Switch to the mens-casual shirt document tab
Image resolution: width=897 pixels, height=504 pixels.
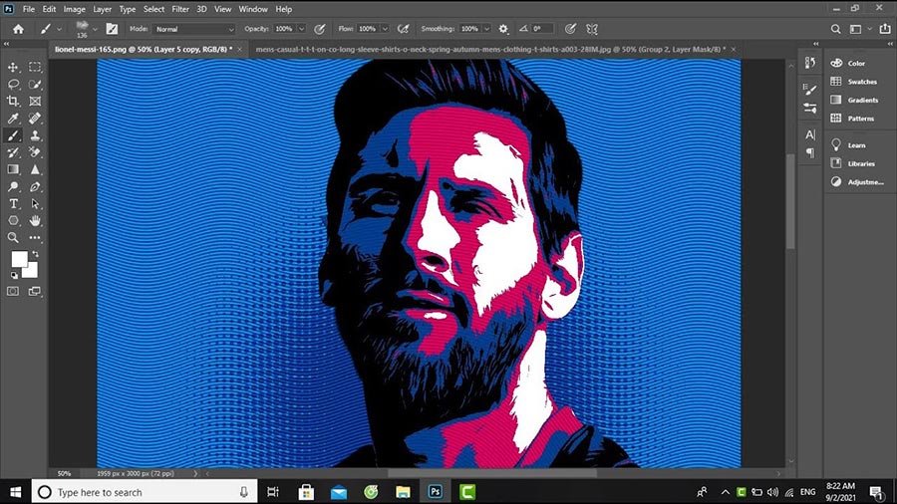(490, 49)
